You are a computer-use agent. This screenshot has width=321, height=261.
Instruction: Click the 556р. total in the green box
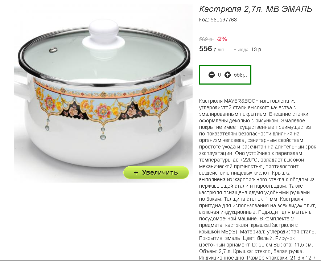240,75
